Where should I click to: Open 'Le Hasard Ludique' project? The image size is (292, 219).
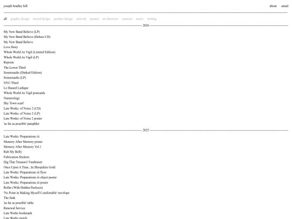pos(16,88)
